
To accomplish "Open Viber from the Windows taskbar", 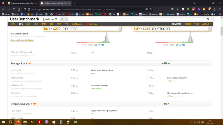I will [47, 122].
